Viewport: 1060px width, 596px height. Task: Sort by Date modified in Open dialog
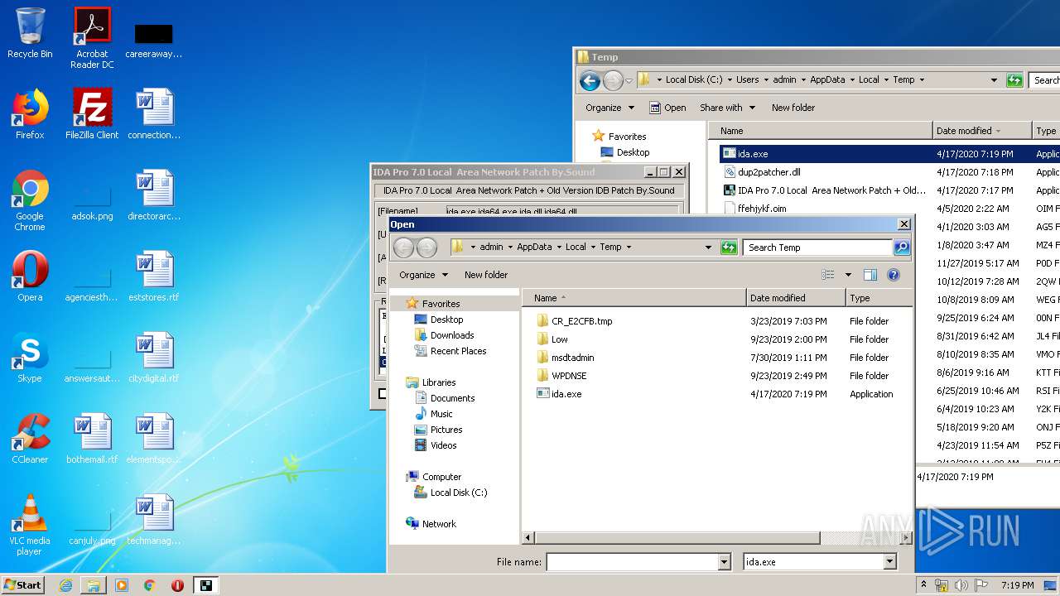(x=796, y=298)
